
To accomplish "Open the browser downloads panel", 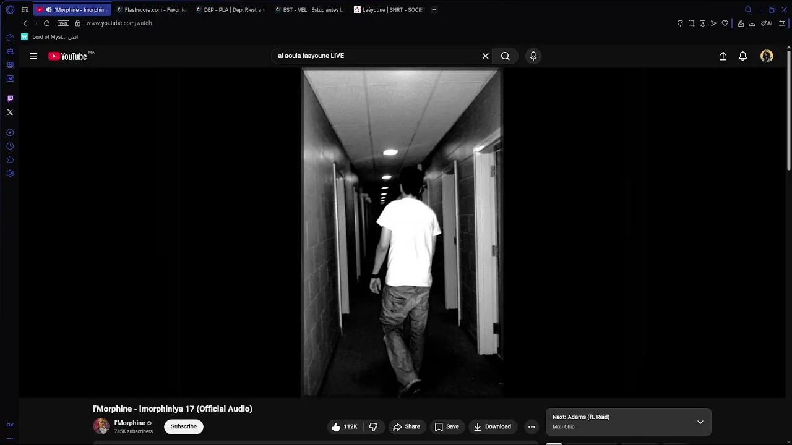I will 752,23.
